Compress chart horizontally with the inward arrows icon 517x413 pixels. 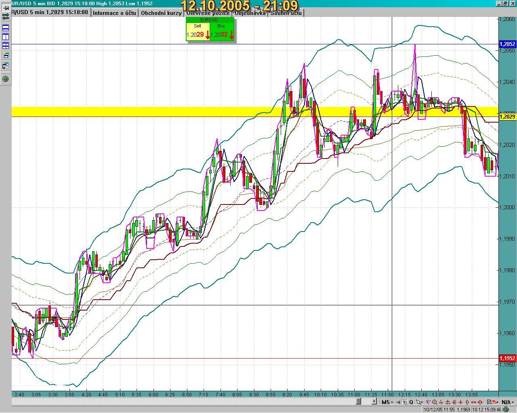point(441,402)
